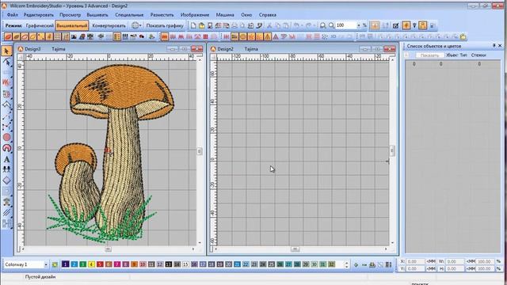Viewport: 507px width, 285px height.
Task: Pick the Lettering tool 'A'
Action: point(6,159)
